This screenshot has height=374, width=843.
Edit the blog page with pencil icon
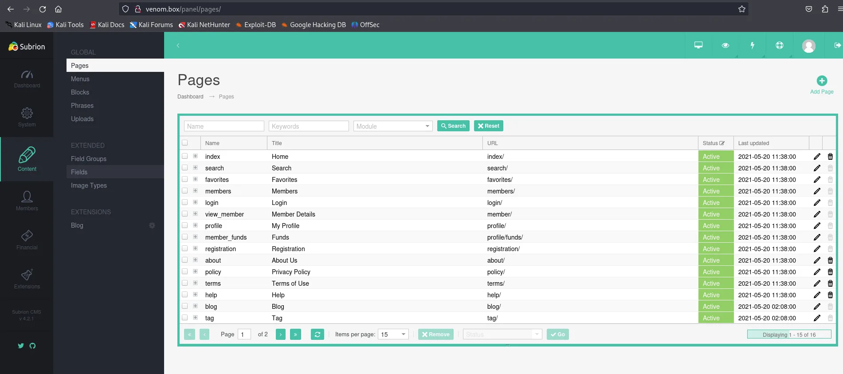click(817, 307)
